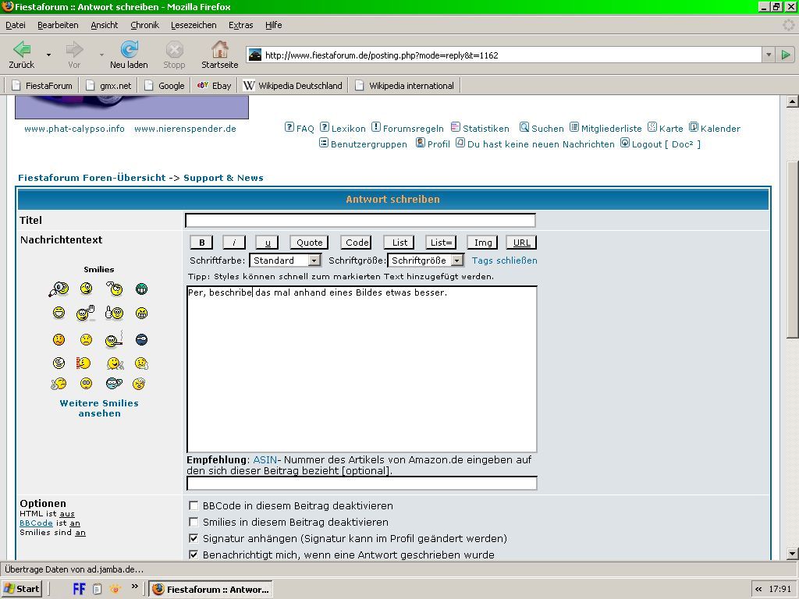Screen dimensions: 799x599
Task: Insert the sad red-faced smiley
Action: tap(59, 339)
